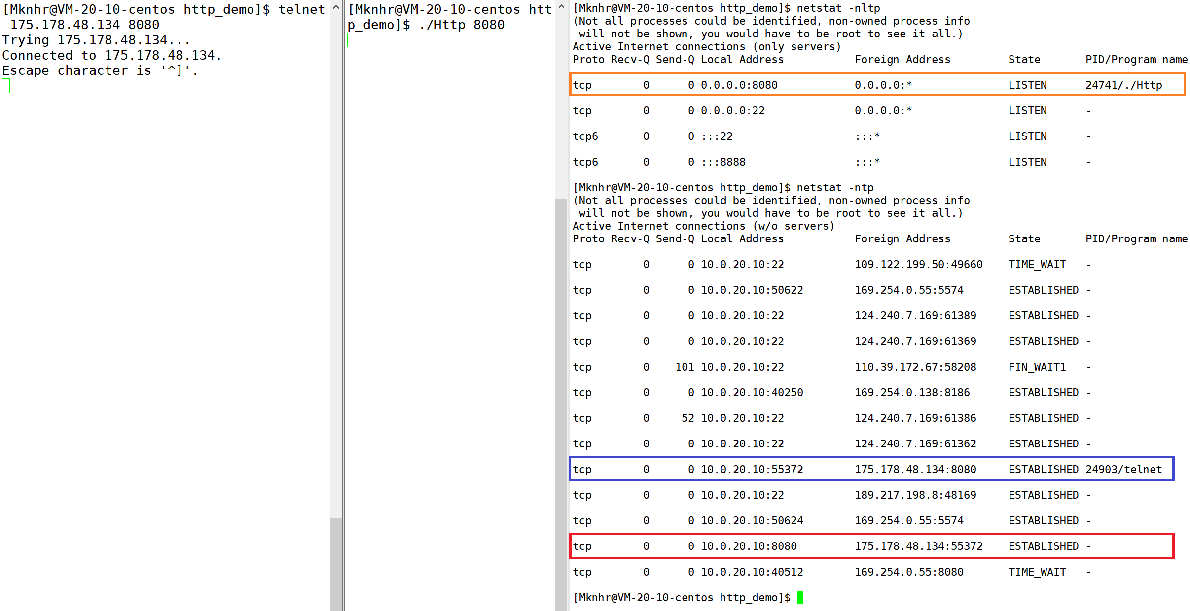Click the foreign address '124.240.7.169:61386'
Screen dimensions: 1190x611
point(915,418)
